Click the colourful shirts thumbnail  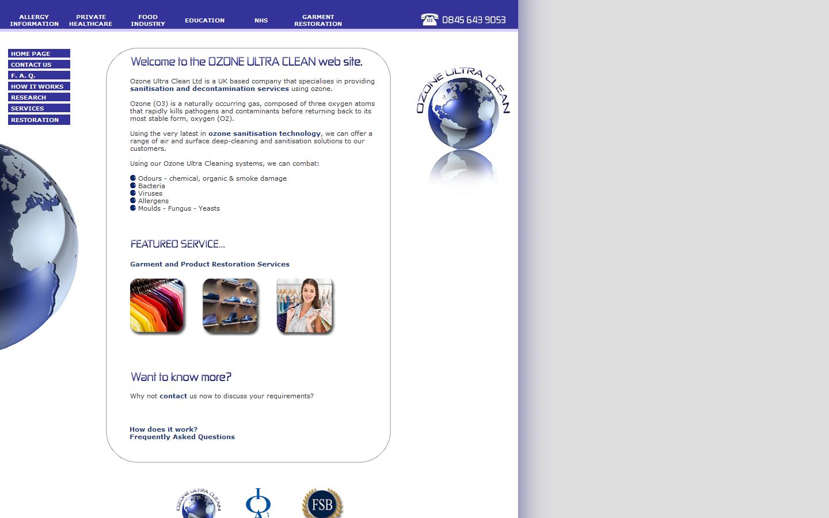click(x=157, y=306)
